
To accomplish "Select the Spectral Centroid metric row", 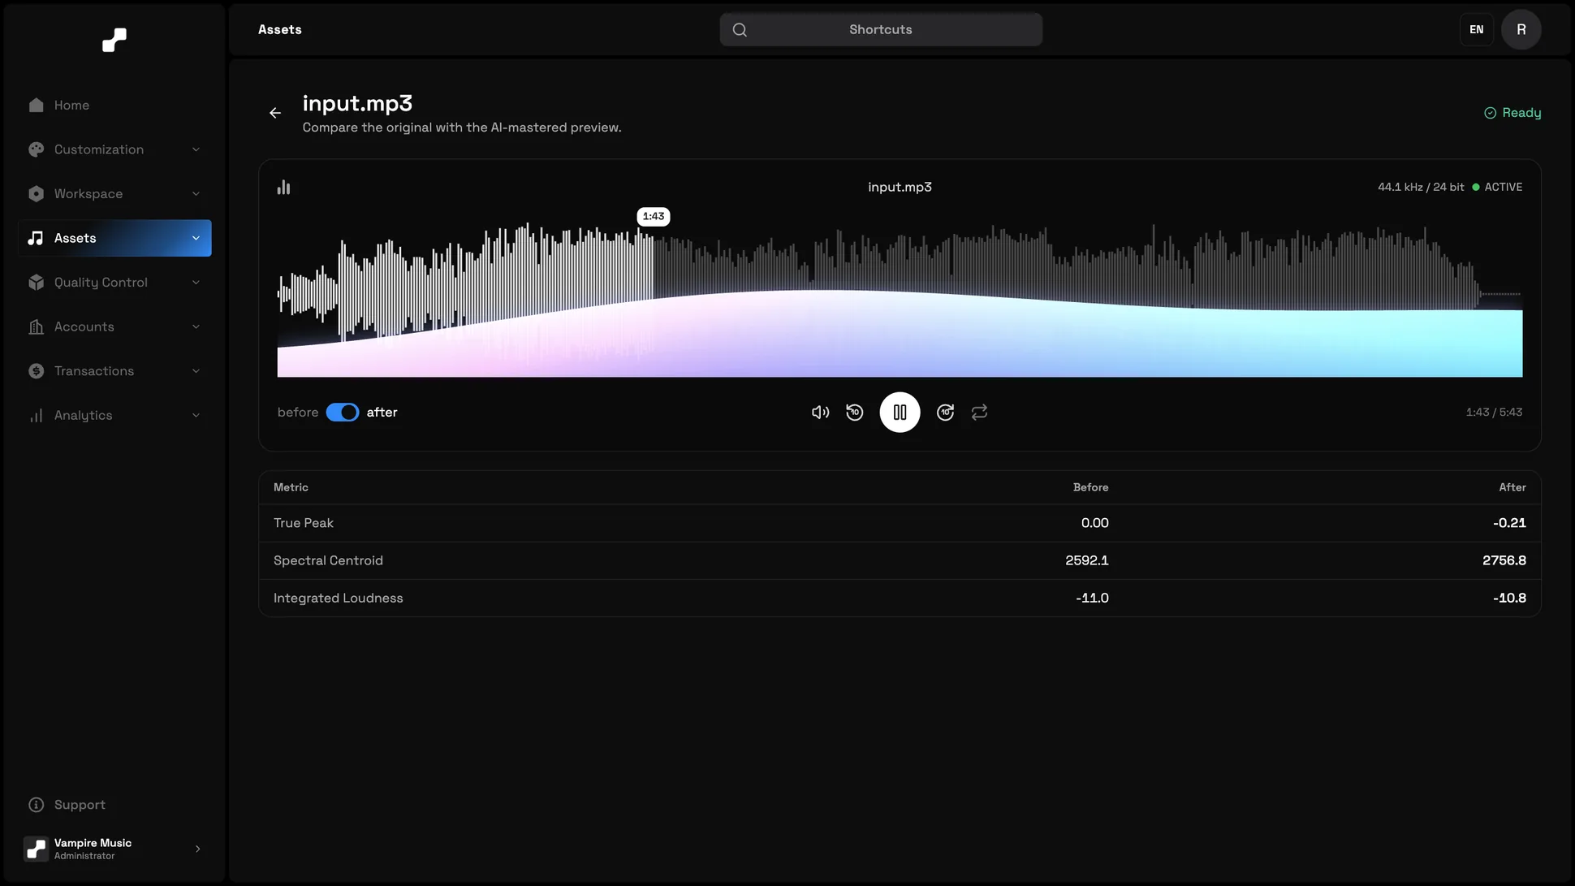I will pyautogui.click(x=900, y=560).
